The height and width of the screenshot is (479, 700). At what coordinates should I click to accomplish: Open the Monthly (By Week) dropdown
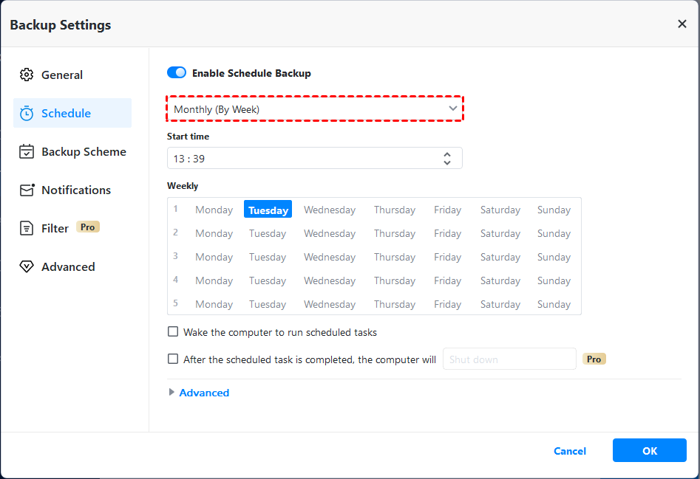pyautogui.click(x=315, y=109)
